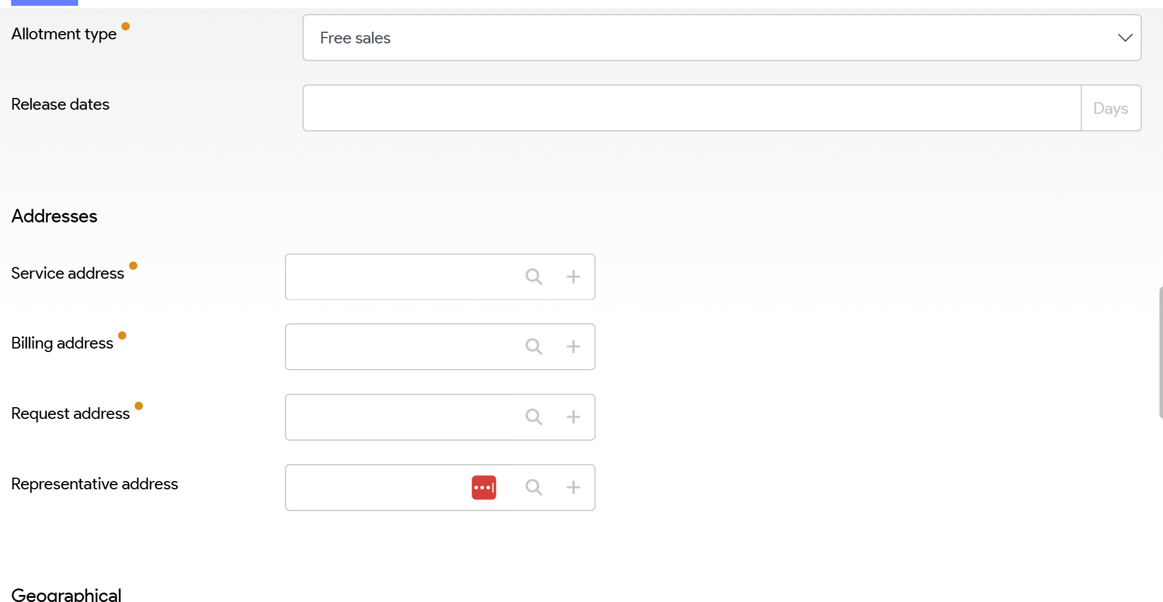The image size is (1163, 602).
Task: Click the red password manager icon
Action: click(x=484, y=487)
